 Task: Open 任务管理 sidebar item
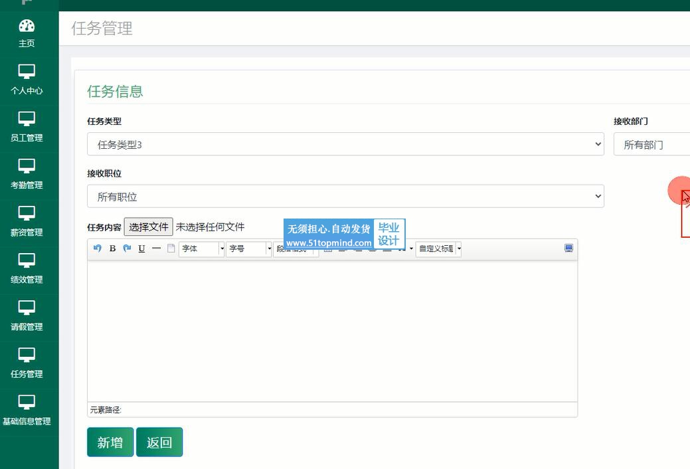point(27,363)
